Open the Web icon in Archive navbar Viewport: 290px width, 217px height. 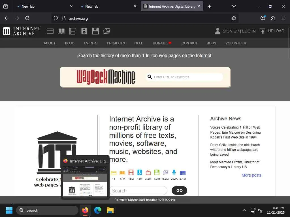[50, 31]
